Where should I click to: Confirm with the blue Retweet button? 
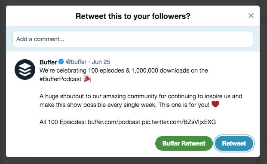point(234,143)
